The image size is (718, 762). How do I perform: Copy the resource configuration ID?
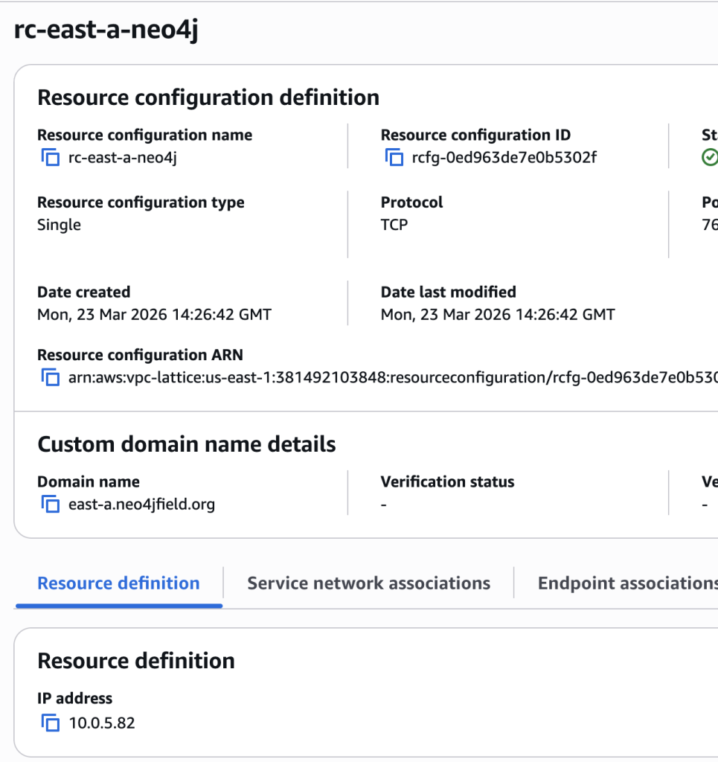click(394, 158)
